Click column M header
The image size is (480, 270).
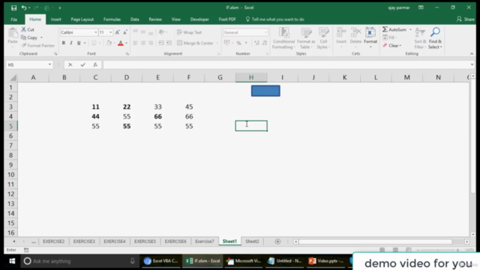406,77
